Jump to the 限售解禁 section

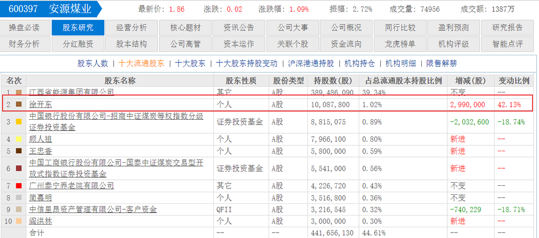[x=442, y=63]
